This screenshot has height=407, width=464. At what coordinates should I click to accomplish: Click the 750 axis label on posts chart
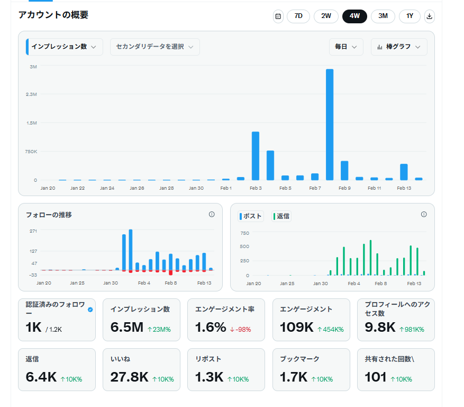pyautogui.click(x=245, y=233)
